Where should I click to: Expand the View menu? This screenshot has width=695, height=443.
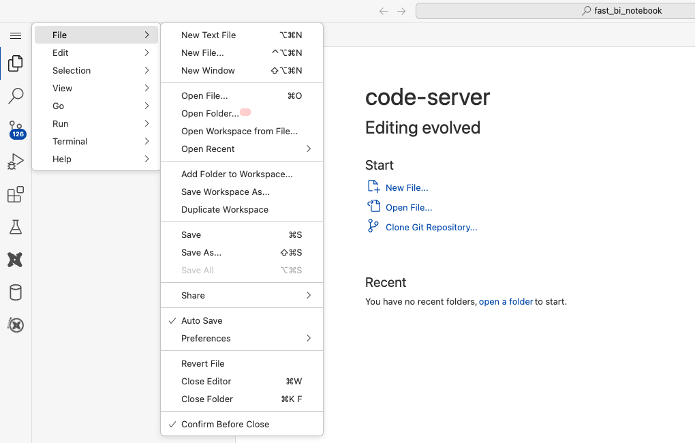pos(96,88)
